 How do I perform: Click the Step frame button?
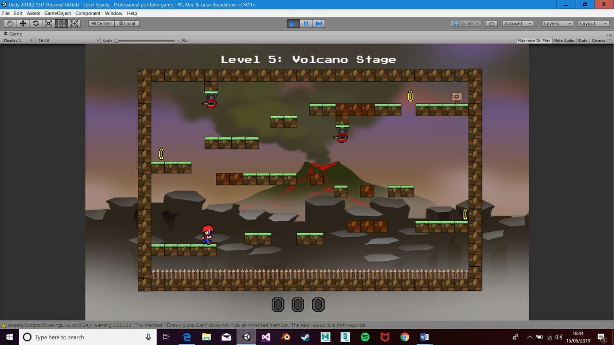(x=319, y=23)
